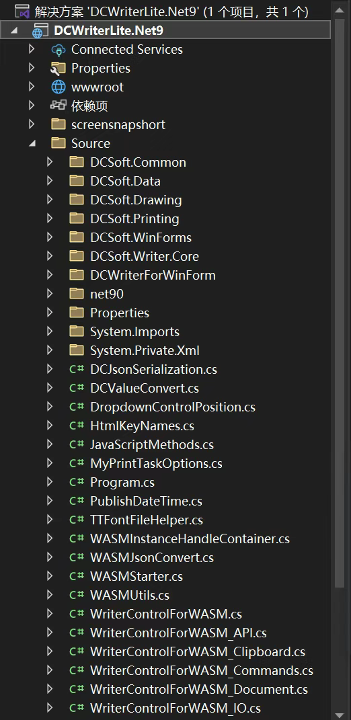Expand the DCSoft.Common folder arrow
Screen dimensions: 351x720
coord(50,162)
